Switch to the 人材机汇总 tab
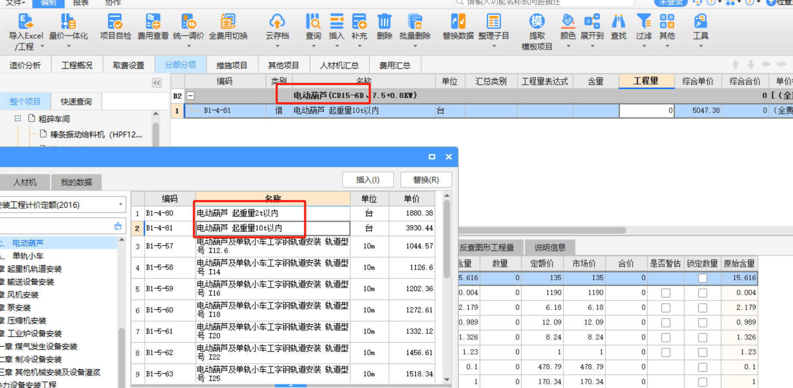793x388 pixels. coord(339,65)
